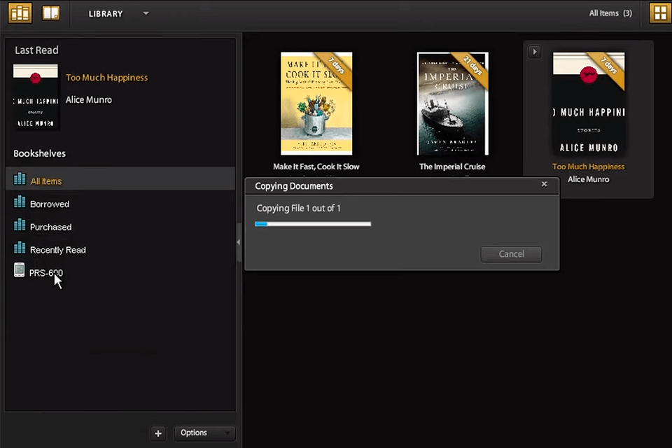Click the All Items (3) count label
The width and height of the screenshot is (672, 448).
[x=610, y=13]
